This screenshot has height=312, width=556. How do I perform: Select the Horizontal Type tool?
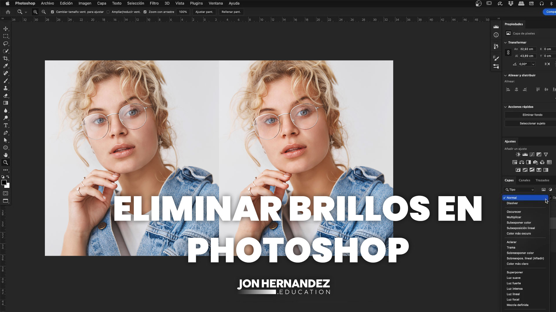6,125
